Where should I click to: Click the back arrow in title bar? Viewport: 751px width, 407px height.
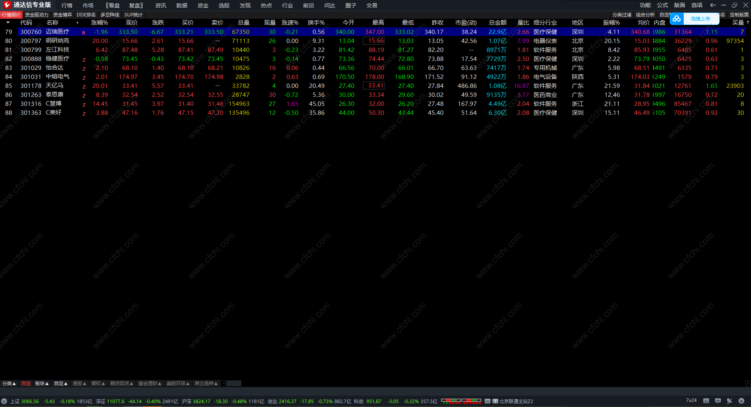coord(713,5)
